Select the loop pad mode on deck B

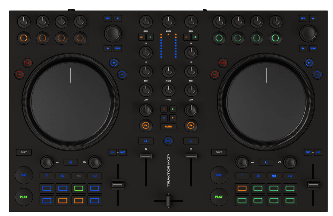click(x=290, y=176)
